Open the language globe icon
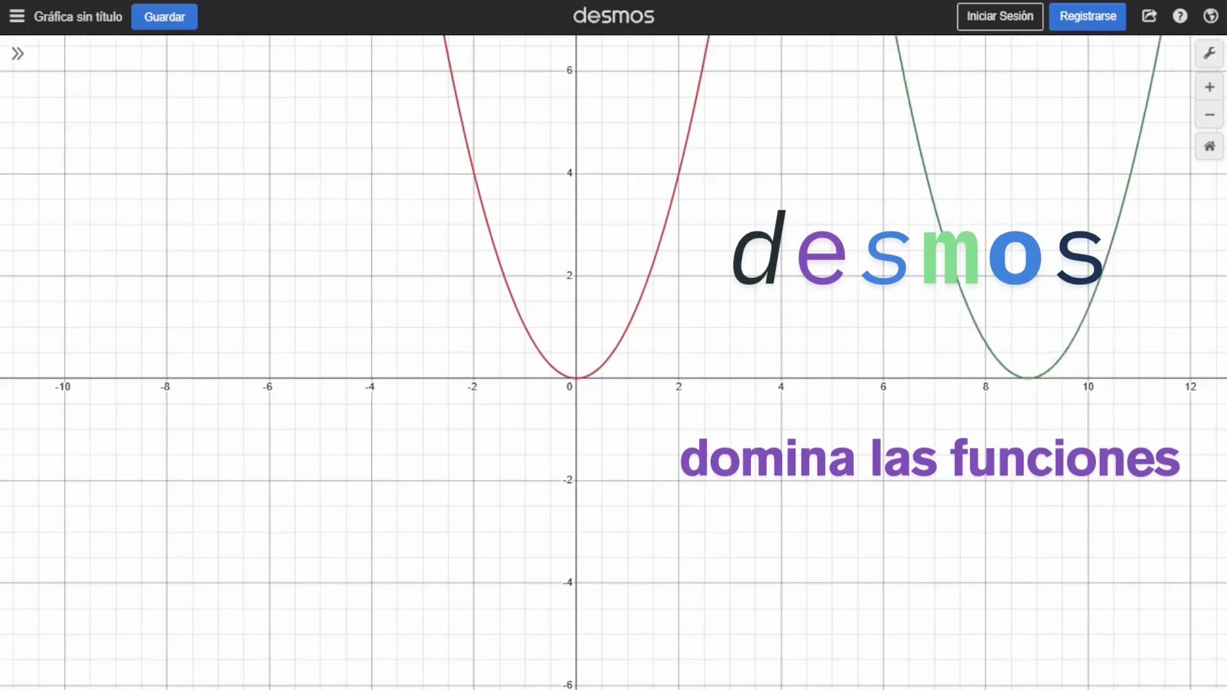Viewport: 1227px width, 690px height. pos(1210,17)
